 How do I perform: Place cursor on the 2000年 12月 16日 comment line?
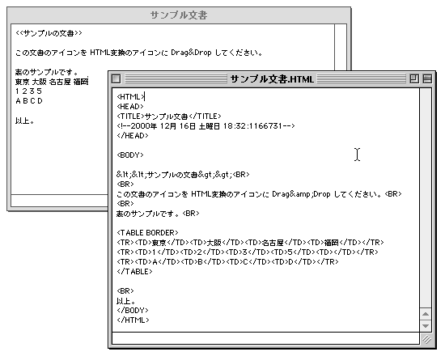coord(206,126)
